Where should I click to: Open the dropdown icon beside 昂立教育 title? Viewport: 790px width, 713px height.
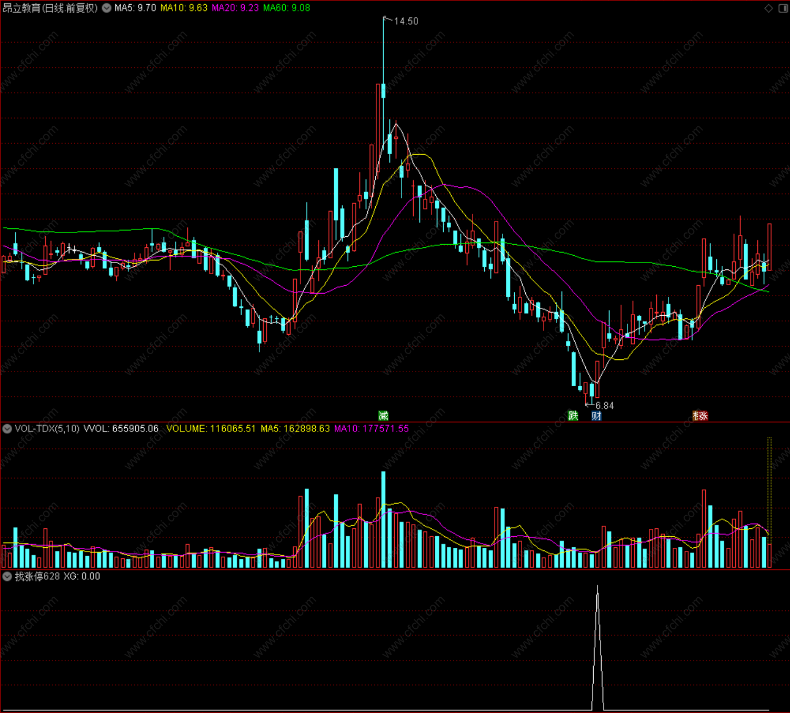click(106, 8)
